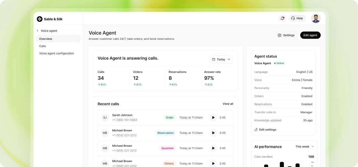
Task: Click Edit settings with pencil icon
Action: [x=265, y=130]
